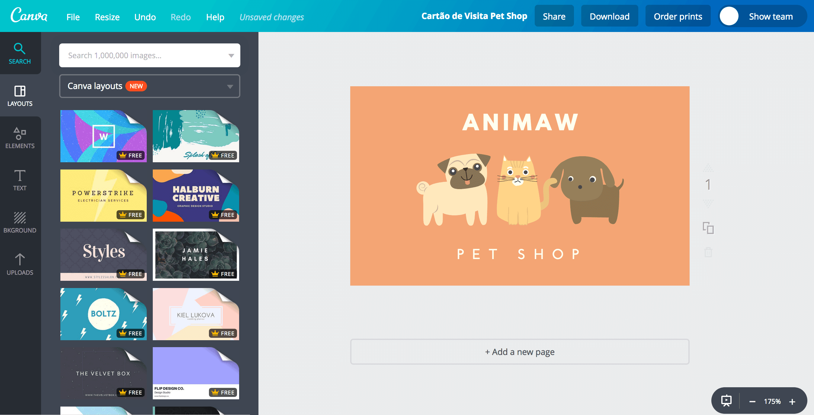814x415 pixels.
Task: Click the Download button
Action: pos(610,16)
